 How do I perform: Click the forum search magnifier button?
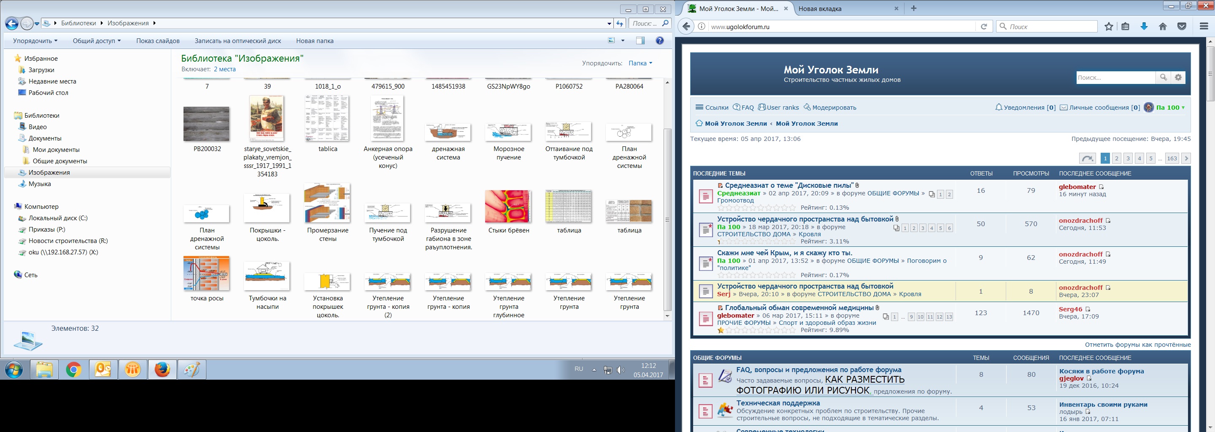(x=1163, y=77)
